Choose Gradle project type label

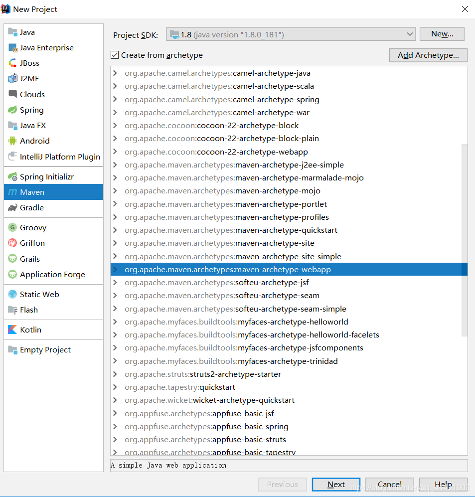pos(32,207)
